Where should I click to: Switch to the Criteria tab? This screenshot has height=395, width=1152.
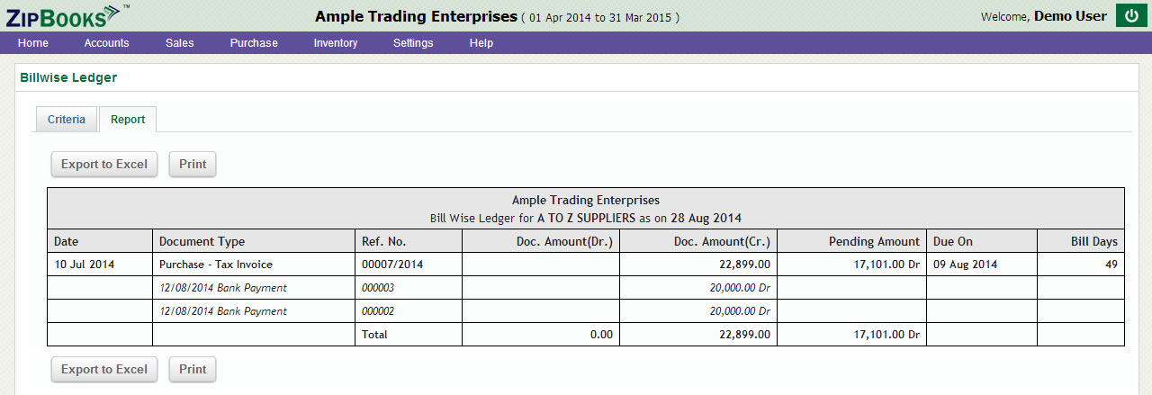(x=67, y=120)
